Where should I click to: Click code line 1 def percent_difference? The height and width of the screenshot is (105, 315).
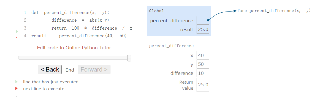(x=70, y=13)
